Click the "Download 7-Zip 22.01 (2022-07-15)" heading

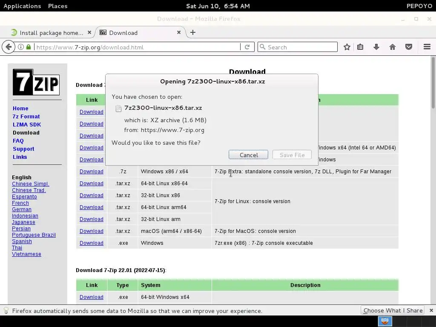click(x=121, y=270)
